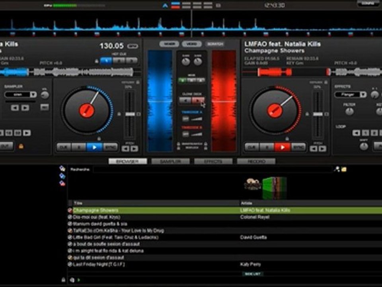Click the Side List button

[x=253, y=274]
